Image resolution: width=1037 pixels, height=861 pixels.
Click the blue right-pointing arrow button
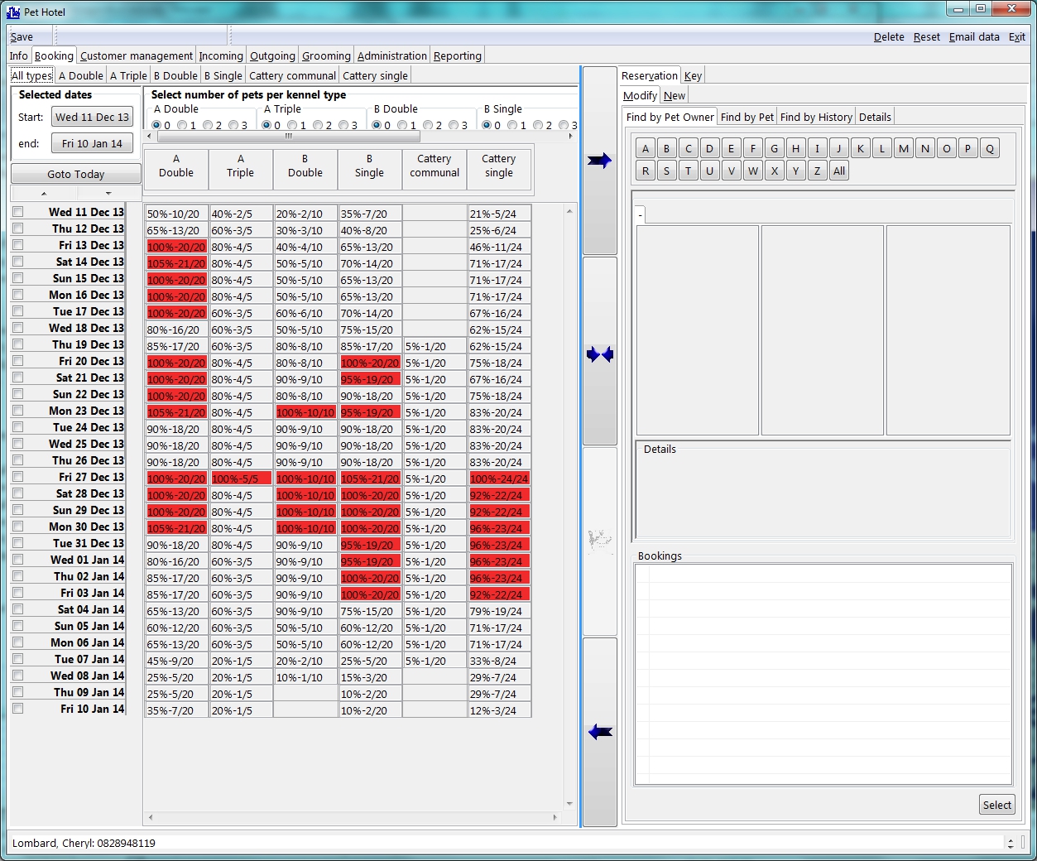pyautogui.click(x=599, y=161)
